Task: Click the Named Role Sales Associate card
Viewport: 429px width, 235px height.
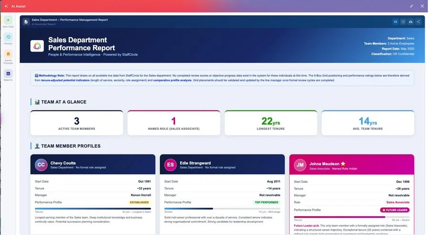Action: (174, 123)
